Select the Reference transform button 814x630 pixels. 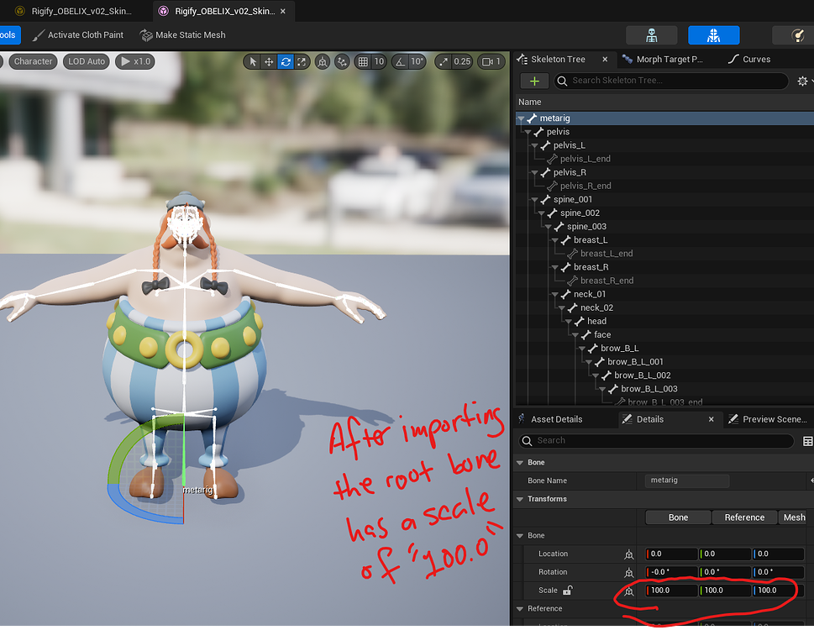[744, 517]
